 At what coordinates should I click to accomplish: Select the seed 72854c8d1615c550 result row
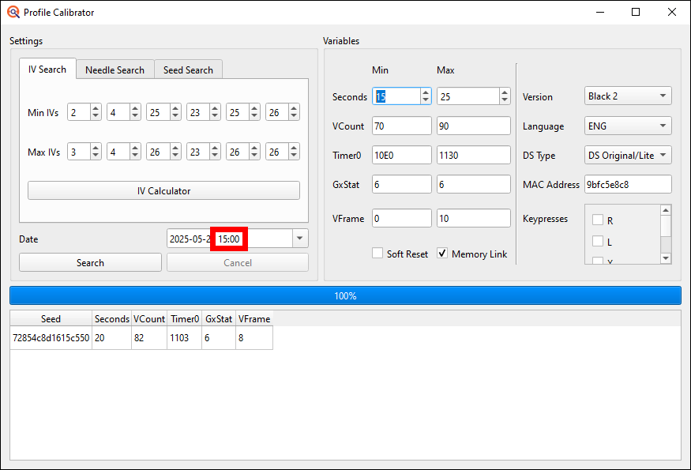point(51,337)
